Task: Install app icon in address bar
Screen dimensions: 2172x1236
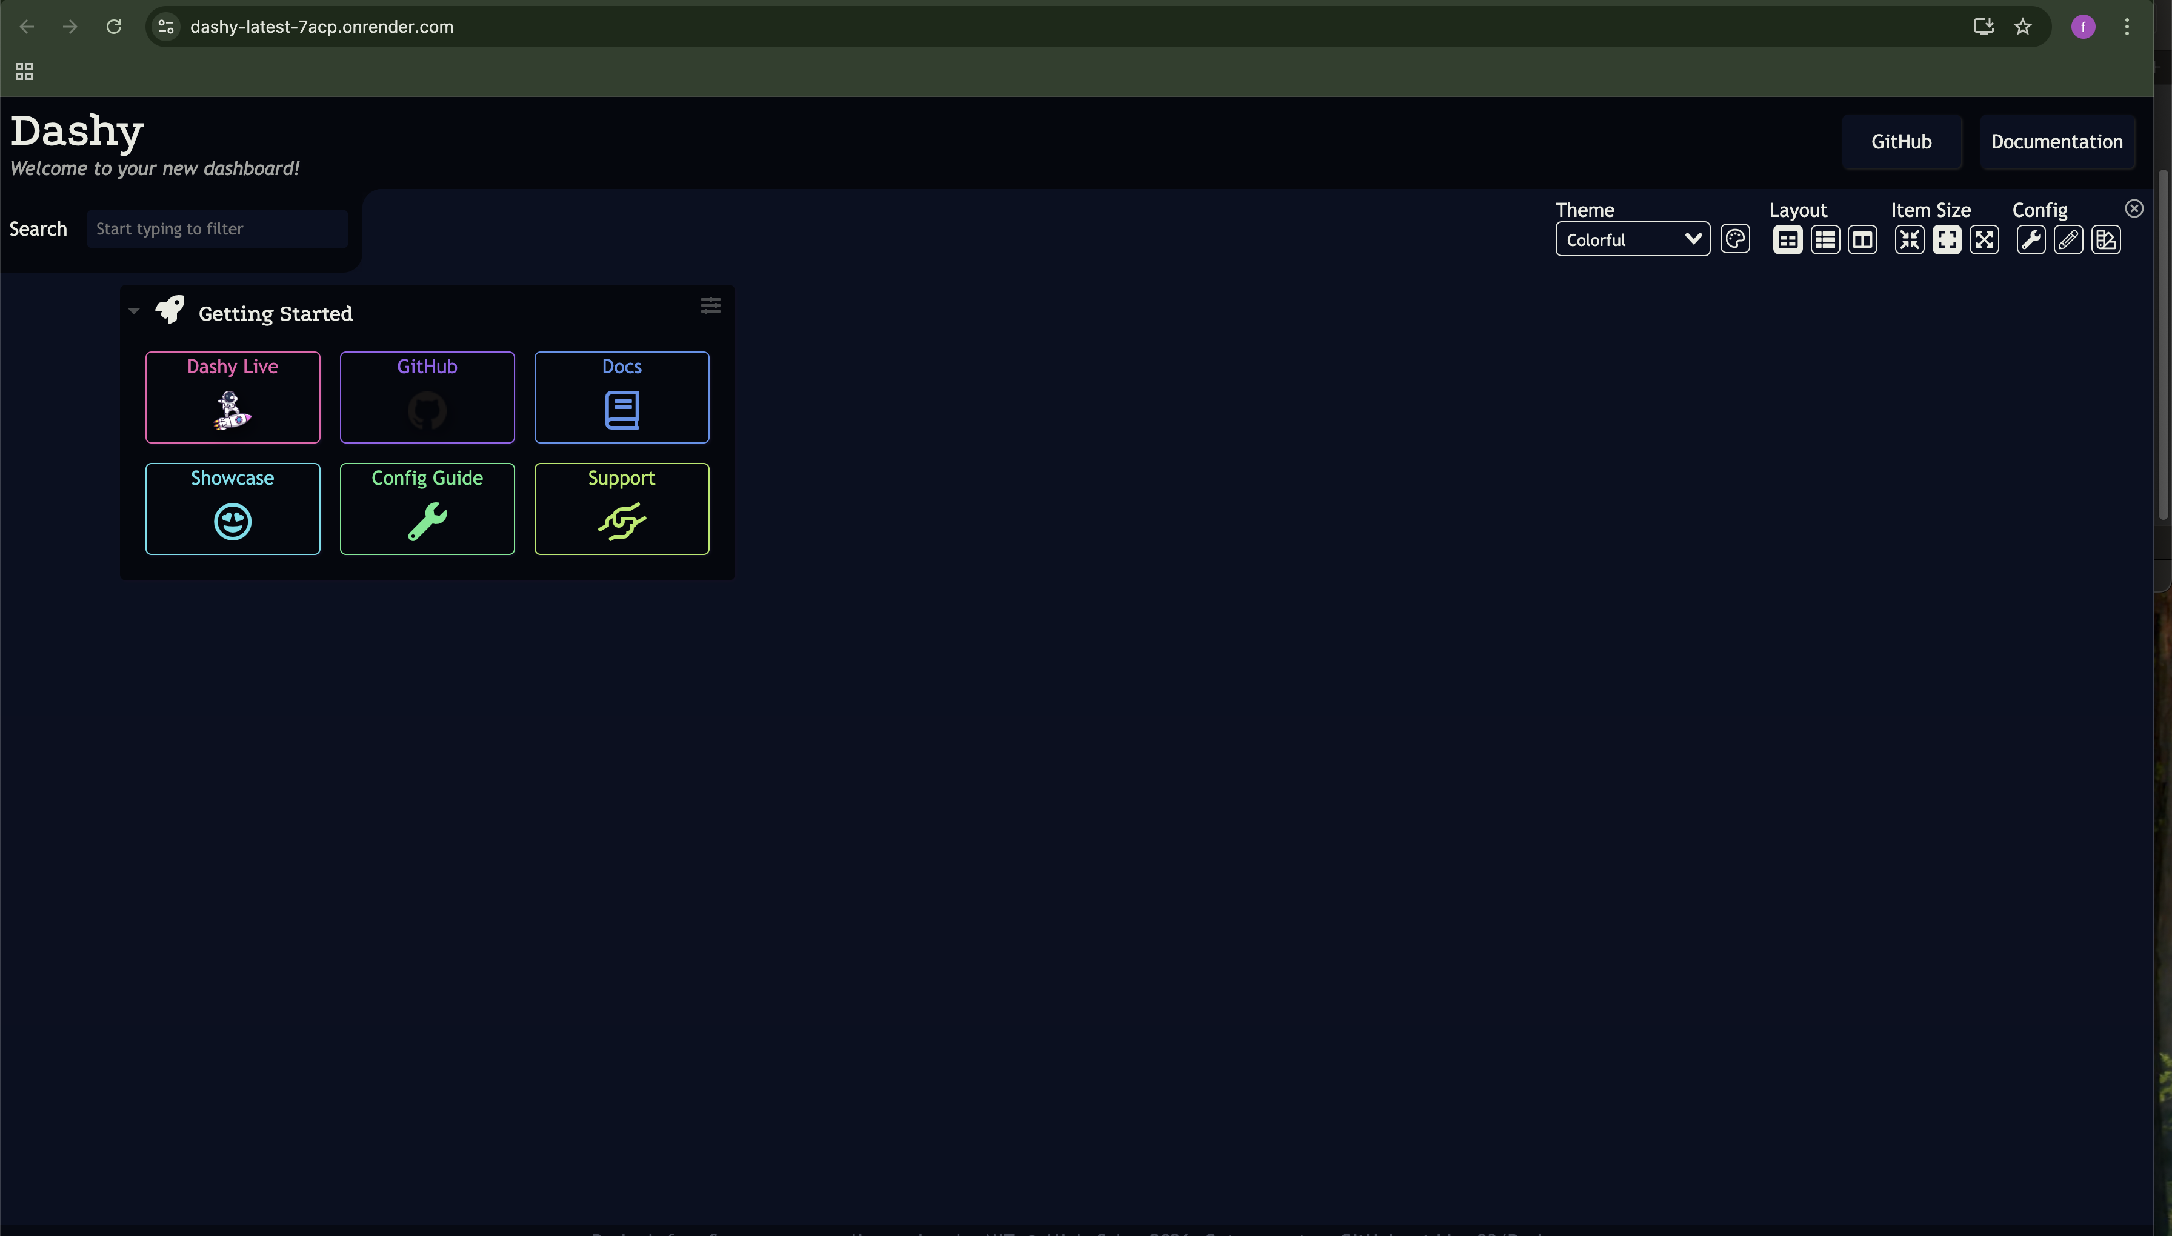Action: click(1984, 26)
